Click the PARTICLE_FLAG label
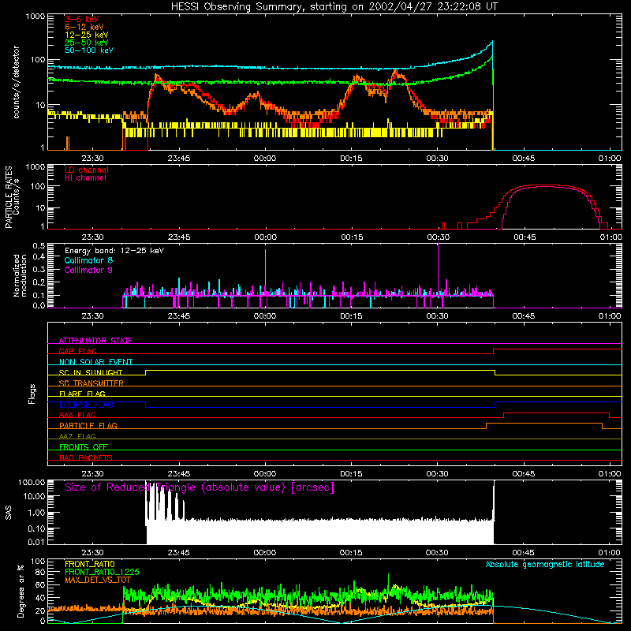 click(x=88, y=425)
